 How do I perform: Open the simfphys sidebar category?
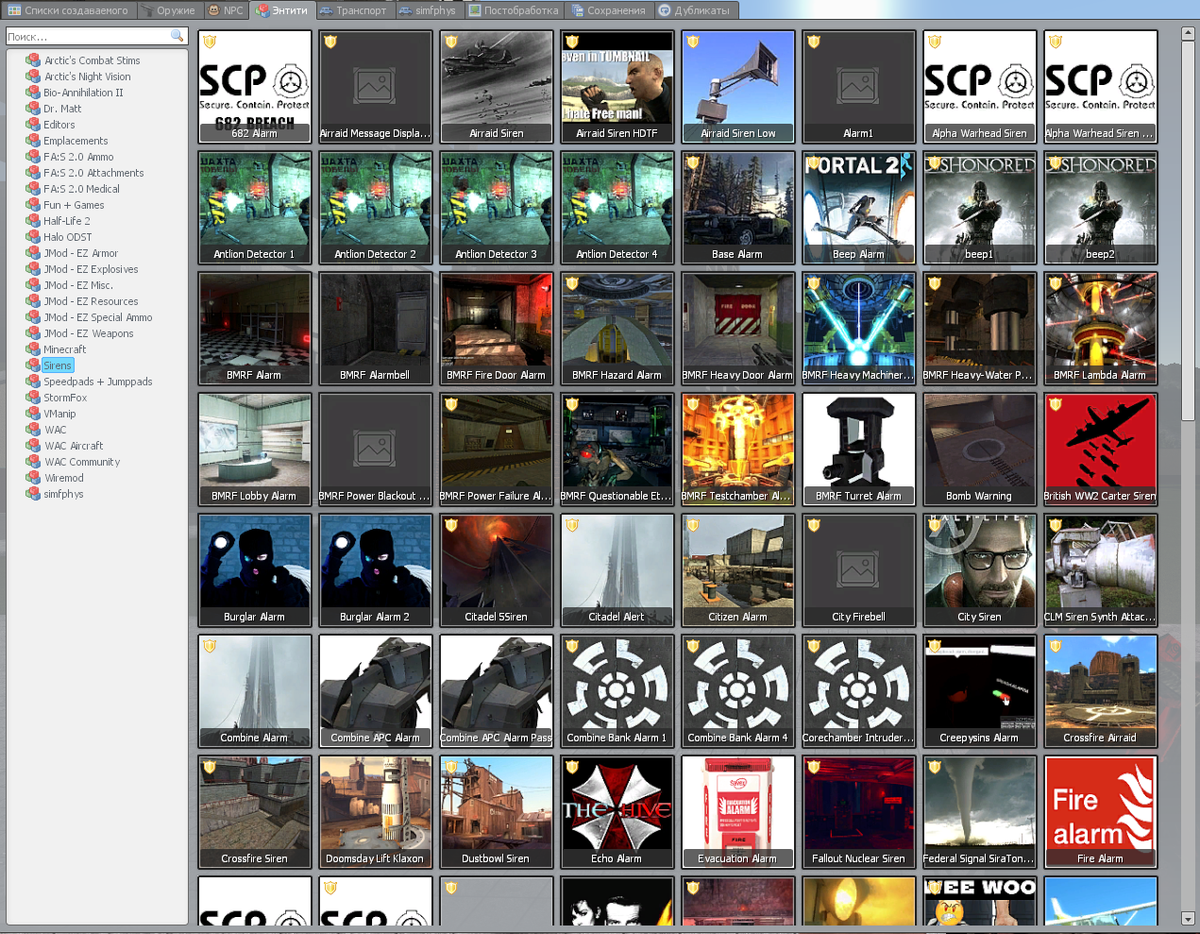click(63, 494)
